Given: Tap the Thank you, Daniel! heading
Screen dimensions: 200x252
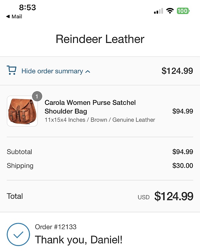Looking at the screenshot, I should (79, 240).
